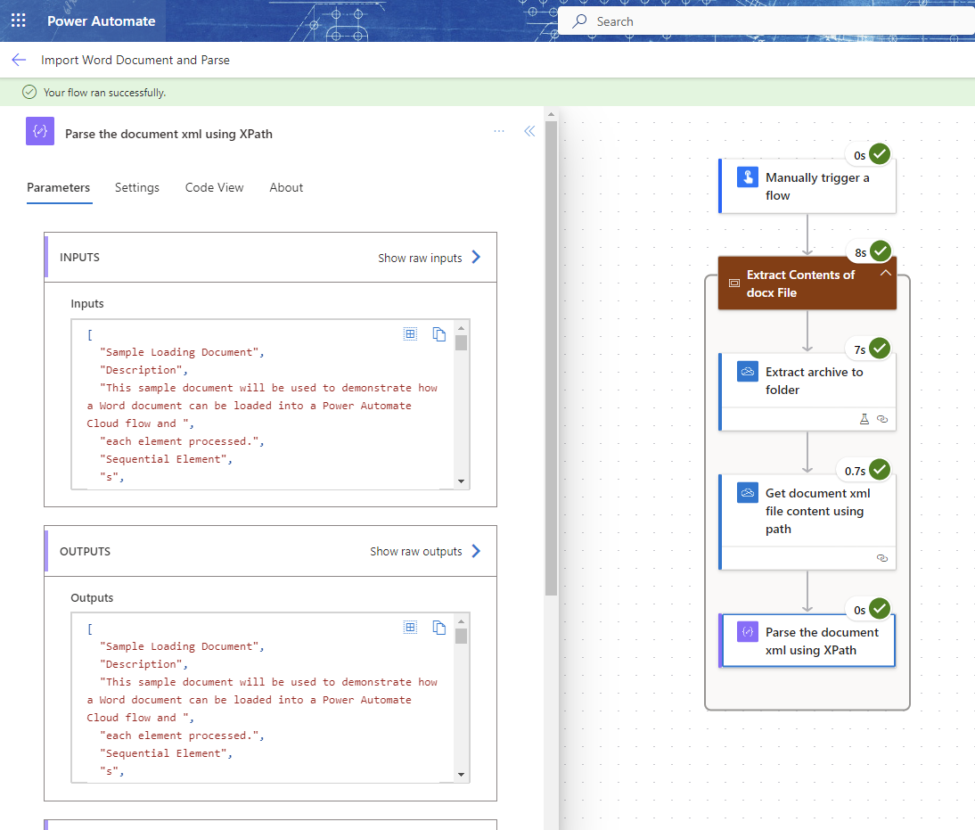Screen dimensions: 975x830
Task: Click the compose icon on Parse document card
Action: 748,631
